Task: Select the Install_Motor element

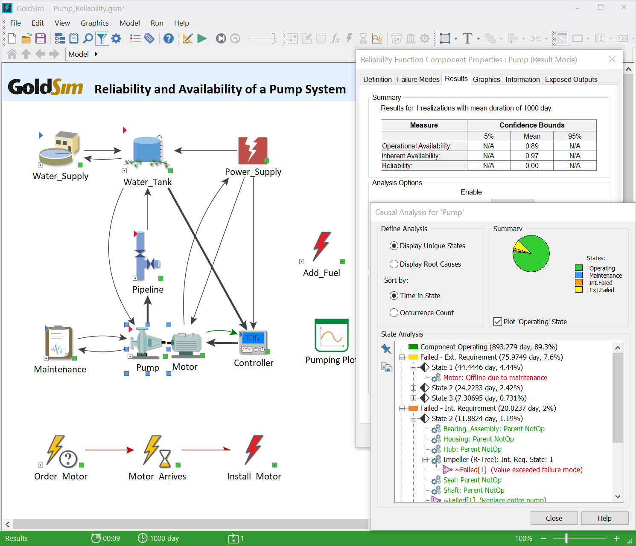Action: pyautogui.click(x=254, y=450)
